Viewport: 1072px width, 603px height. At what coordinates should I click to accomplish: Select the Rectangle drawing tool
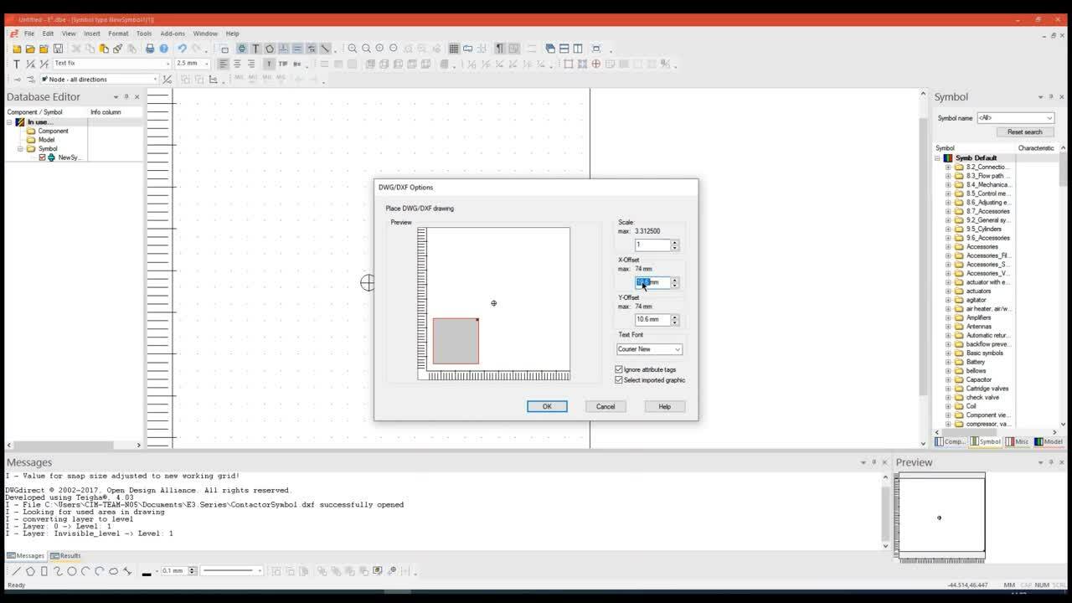click(44, 571)
